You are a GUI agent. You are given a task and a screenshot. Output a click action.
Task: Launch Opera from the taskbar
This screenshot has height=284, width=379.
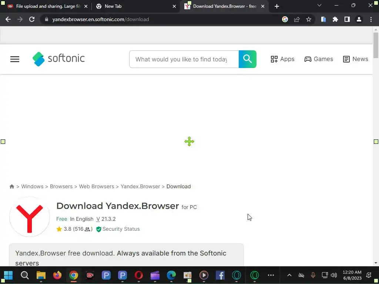(x=139, y=275)
